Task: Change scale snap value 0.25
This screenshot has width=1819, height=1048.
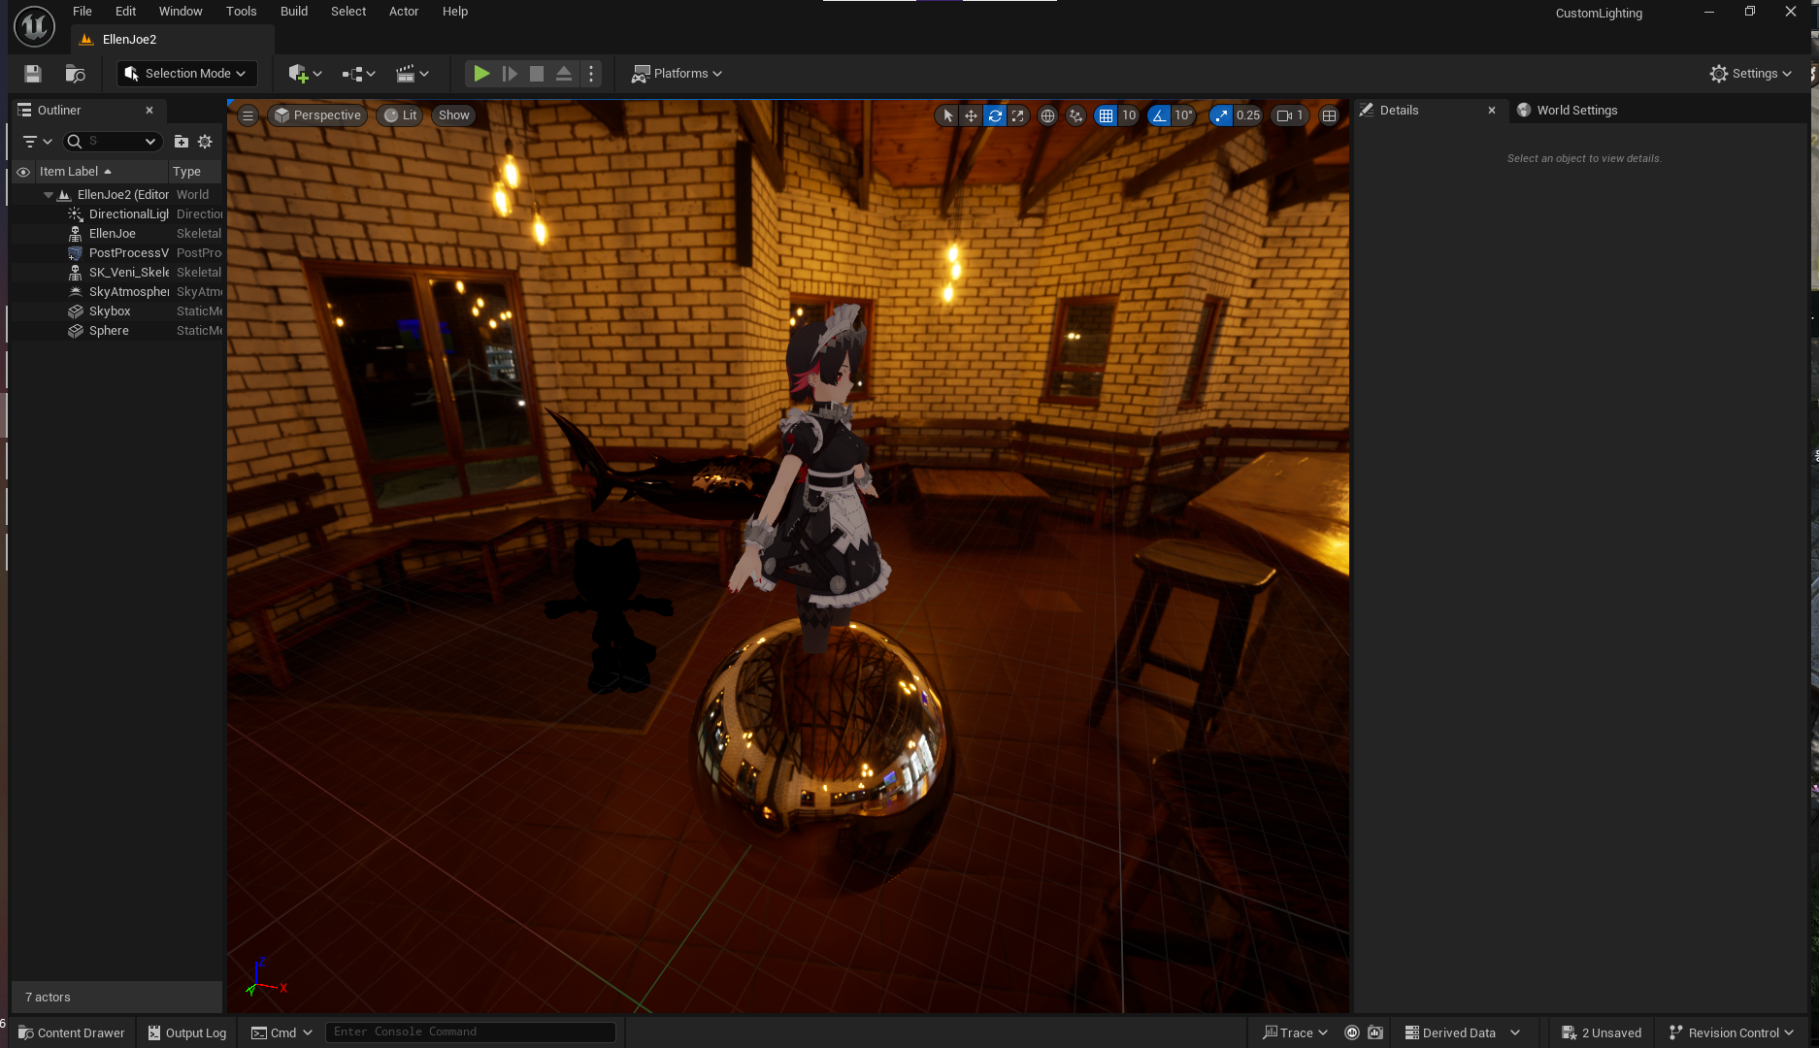Action: coord(1248,115)
